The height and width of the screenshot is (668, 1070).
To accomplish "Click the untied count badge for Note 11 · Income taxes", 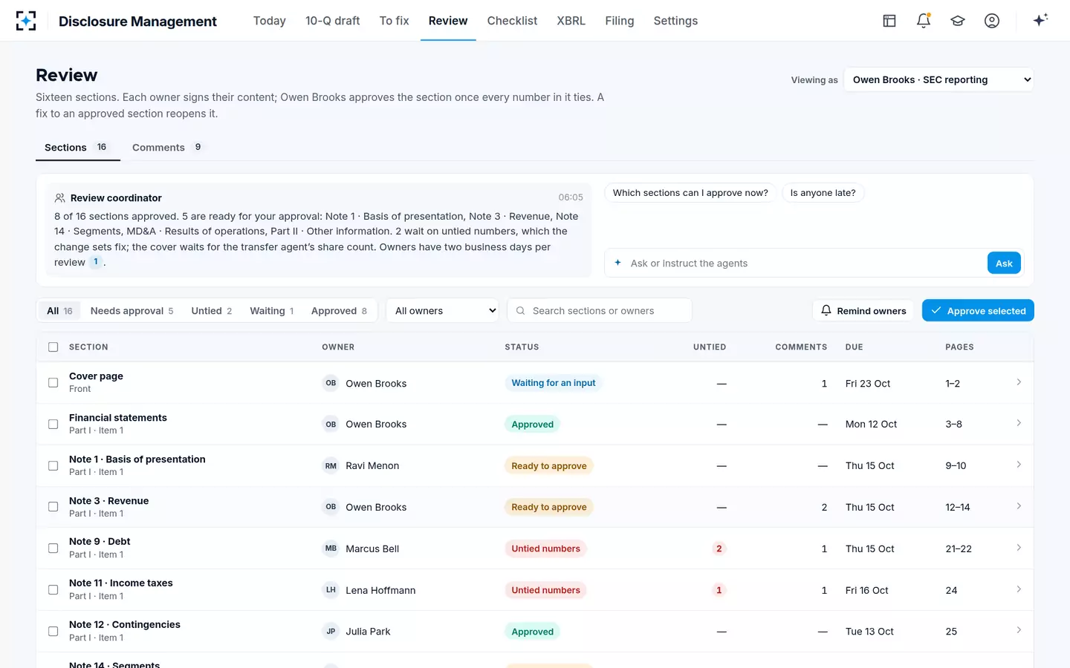I will coord(719,590).
